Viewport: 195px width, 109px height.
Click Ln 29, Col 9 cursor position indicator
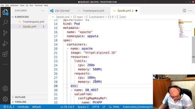point(67,107)
